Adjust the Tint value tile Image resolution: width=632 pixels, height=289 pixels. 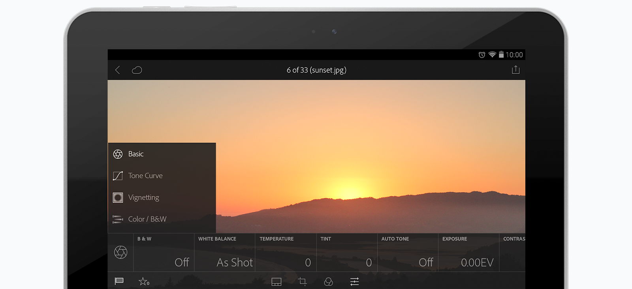click(347, 252)
